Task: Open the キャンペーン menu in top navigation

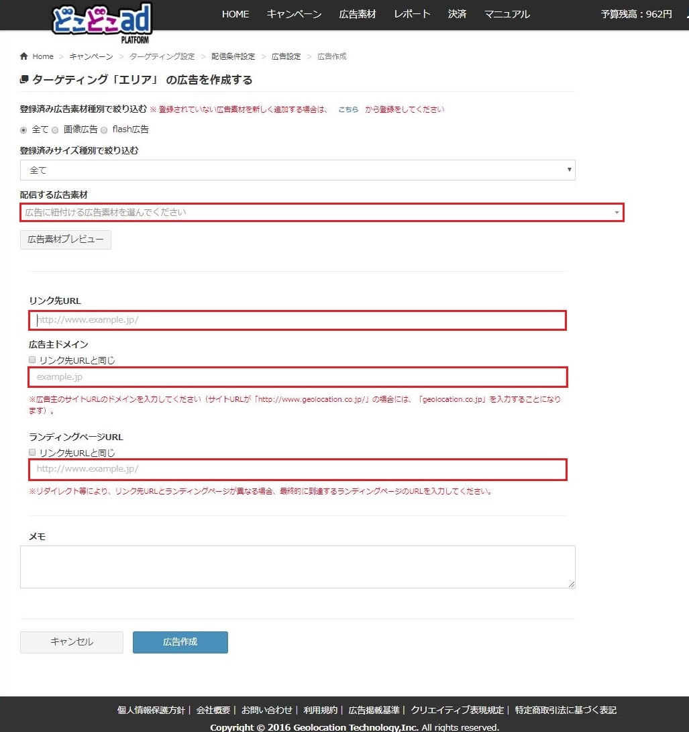Action: pos(294,14)
